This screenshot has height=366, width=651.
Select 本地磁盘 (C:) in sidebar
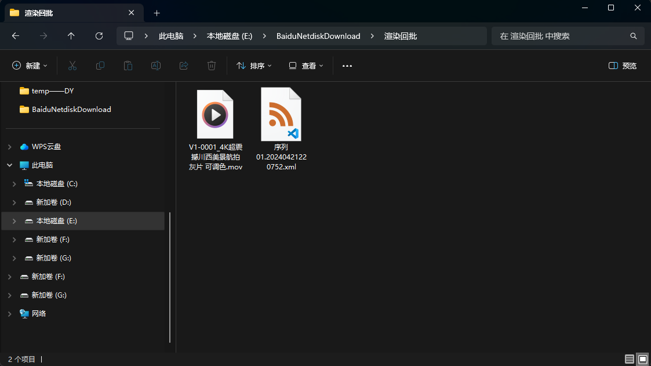click(x=57, y=184)
